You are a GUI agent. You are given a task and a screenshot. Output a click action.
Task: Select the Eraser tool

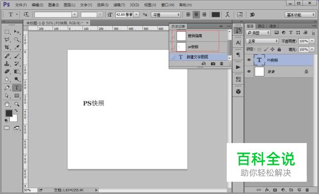7,72
